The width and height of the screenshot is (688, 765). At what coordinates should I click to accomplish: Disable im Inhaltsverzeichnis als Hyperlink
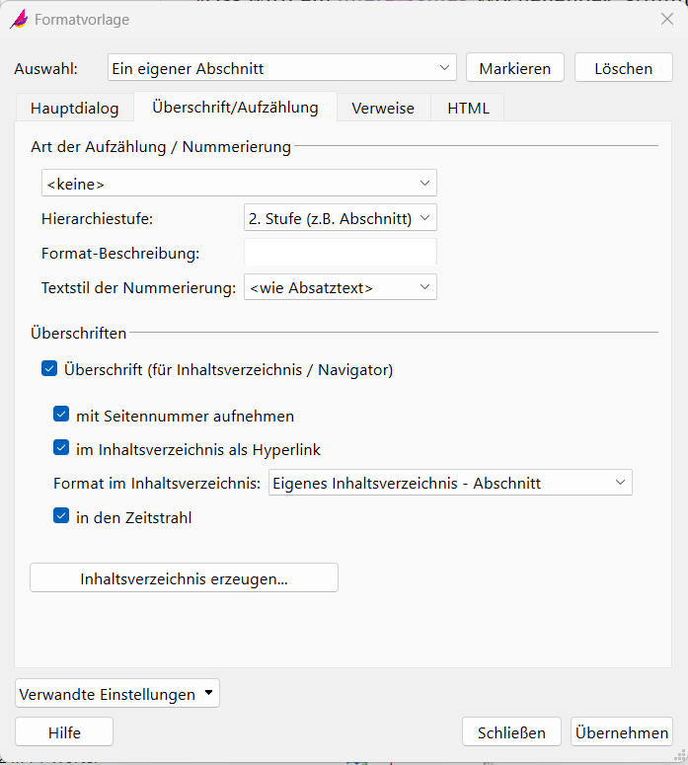62,449
